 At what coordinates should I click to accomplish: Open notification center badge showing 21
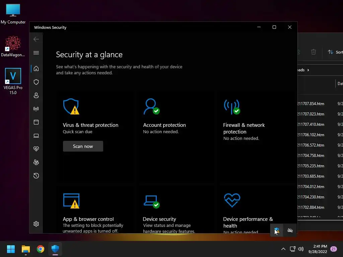tap(334, 249)
